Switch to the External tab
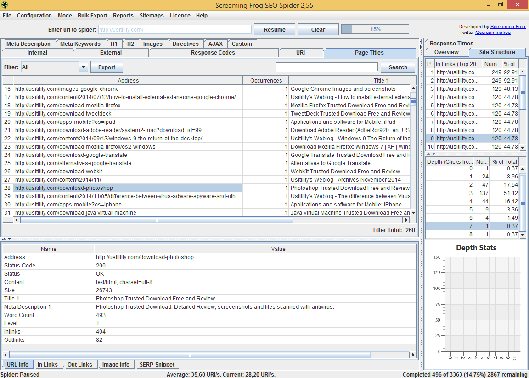The height and width of the screenshot is (378, 529). click(x=111, y=53)
